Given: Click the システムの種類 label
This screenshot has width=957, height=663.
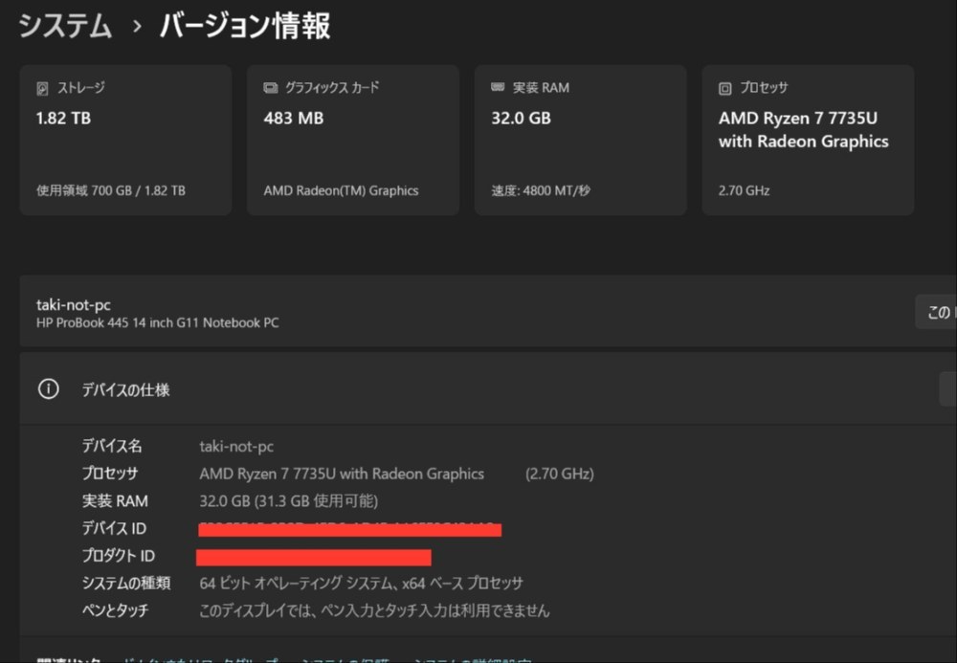Looking at the screenshot, I should pos(126,583).
